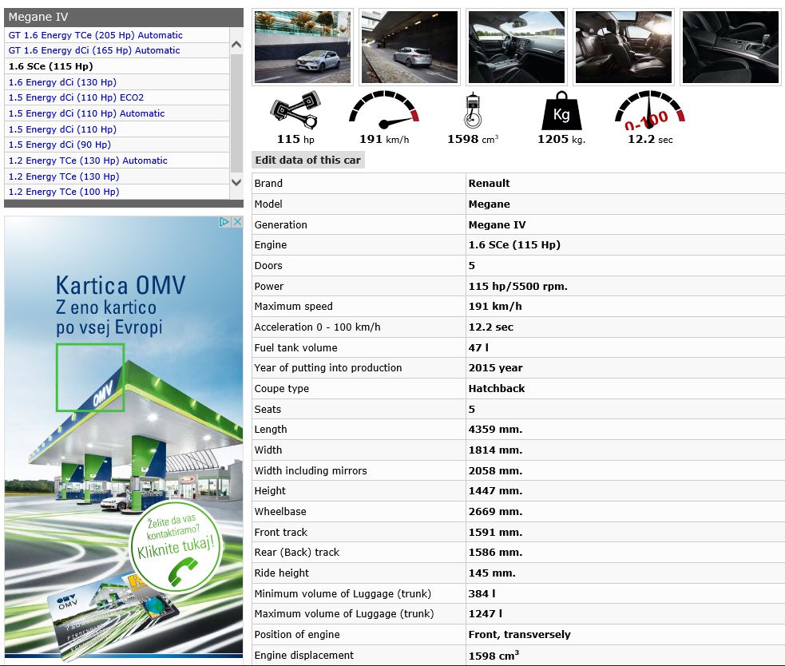This screenshot has width=785, height=666.
Task: Click the Wheelbase row label
Action: click(280, 511)
